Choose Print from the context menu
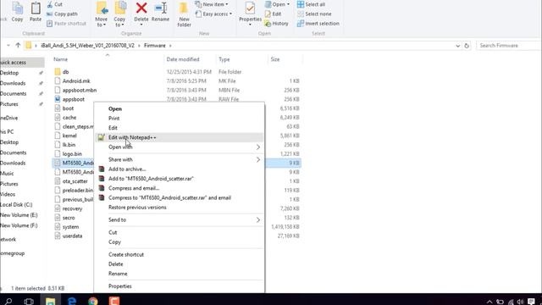 (179, 119)
